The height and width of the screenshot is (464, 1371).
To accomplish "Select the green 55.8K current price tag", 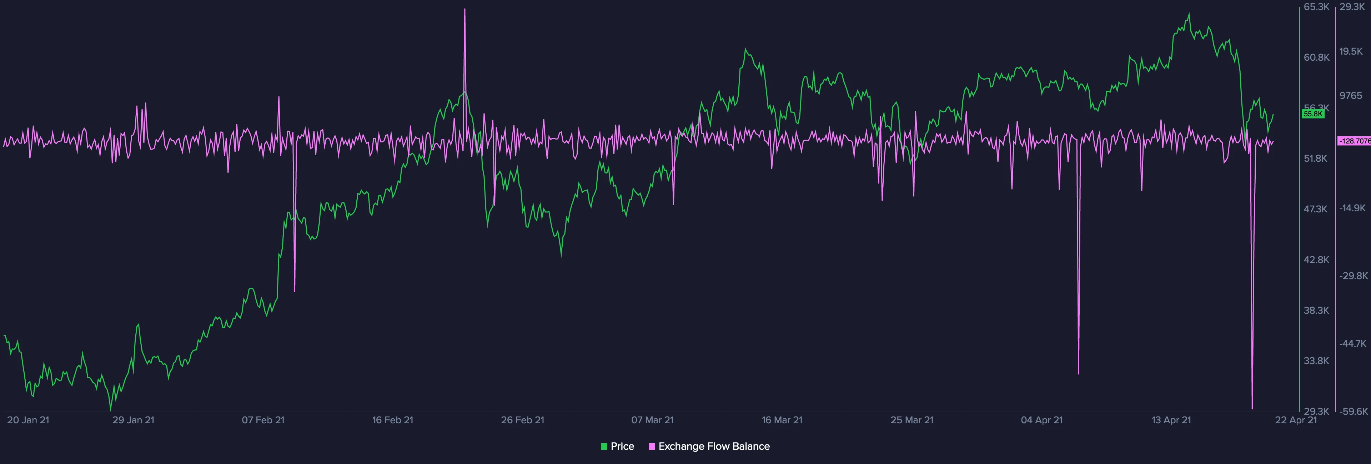I will point(1313,114).
